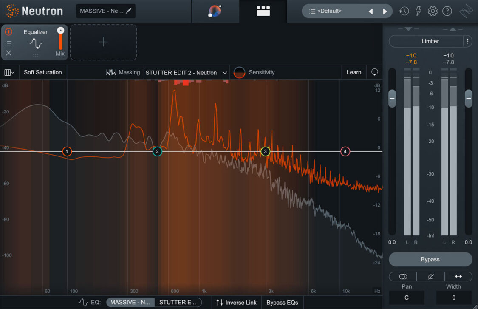Click the session history icon
The width and height of the screenshot is (478, 309).
click(x=404, y=11)
